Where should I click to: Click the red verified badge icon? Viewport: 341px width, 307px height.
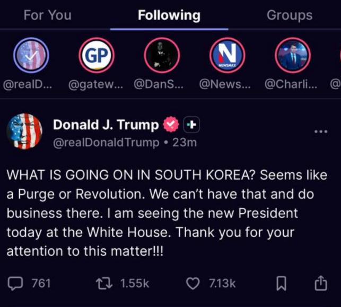point(171,125)
